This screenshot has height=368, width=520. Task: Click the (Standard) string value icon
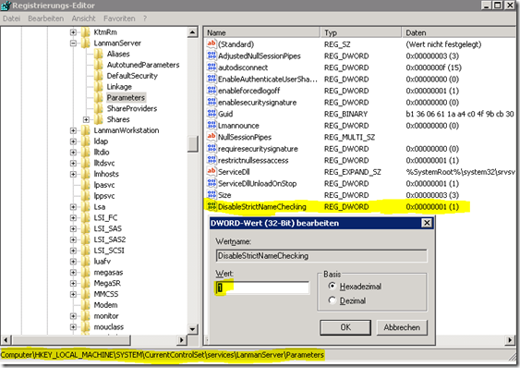click(212, 43)
